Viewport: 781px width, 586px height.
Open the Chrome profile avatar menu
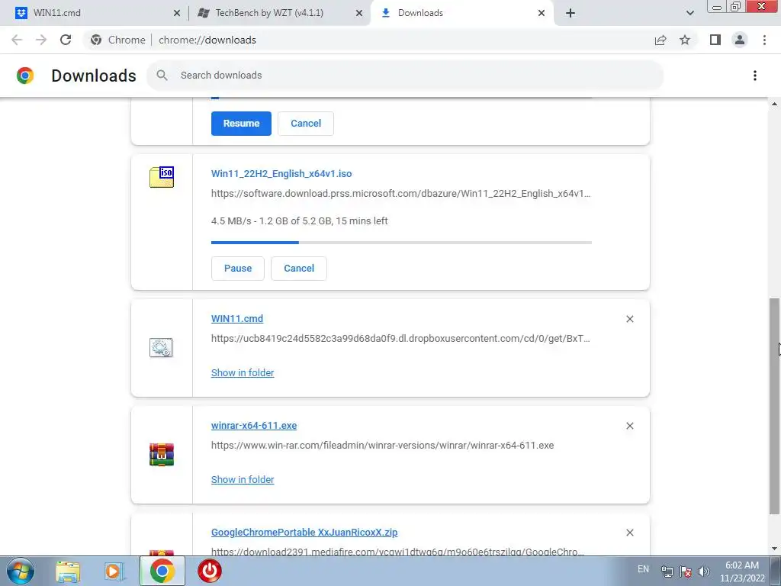(x=740, y=40)
